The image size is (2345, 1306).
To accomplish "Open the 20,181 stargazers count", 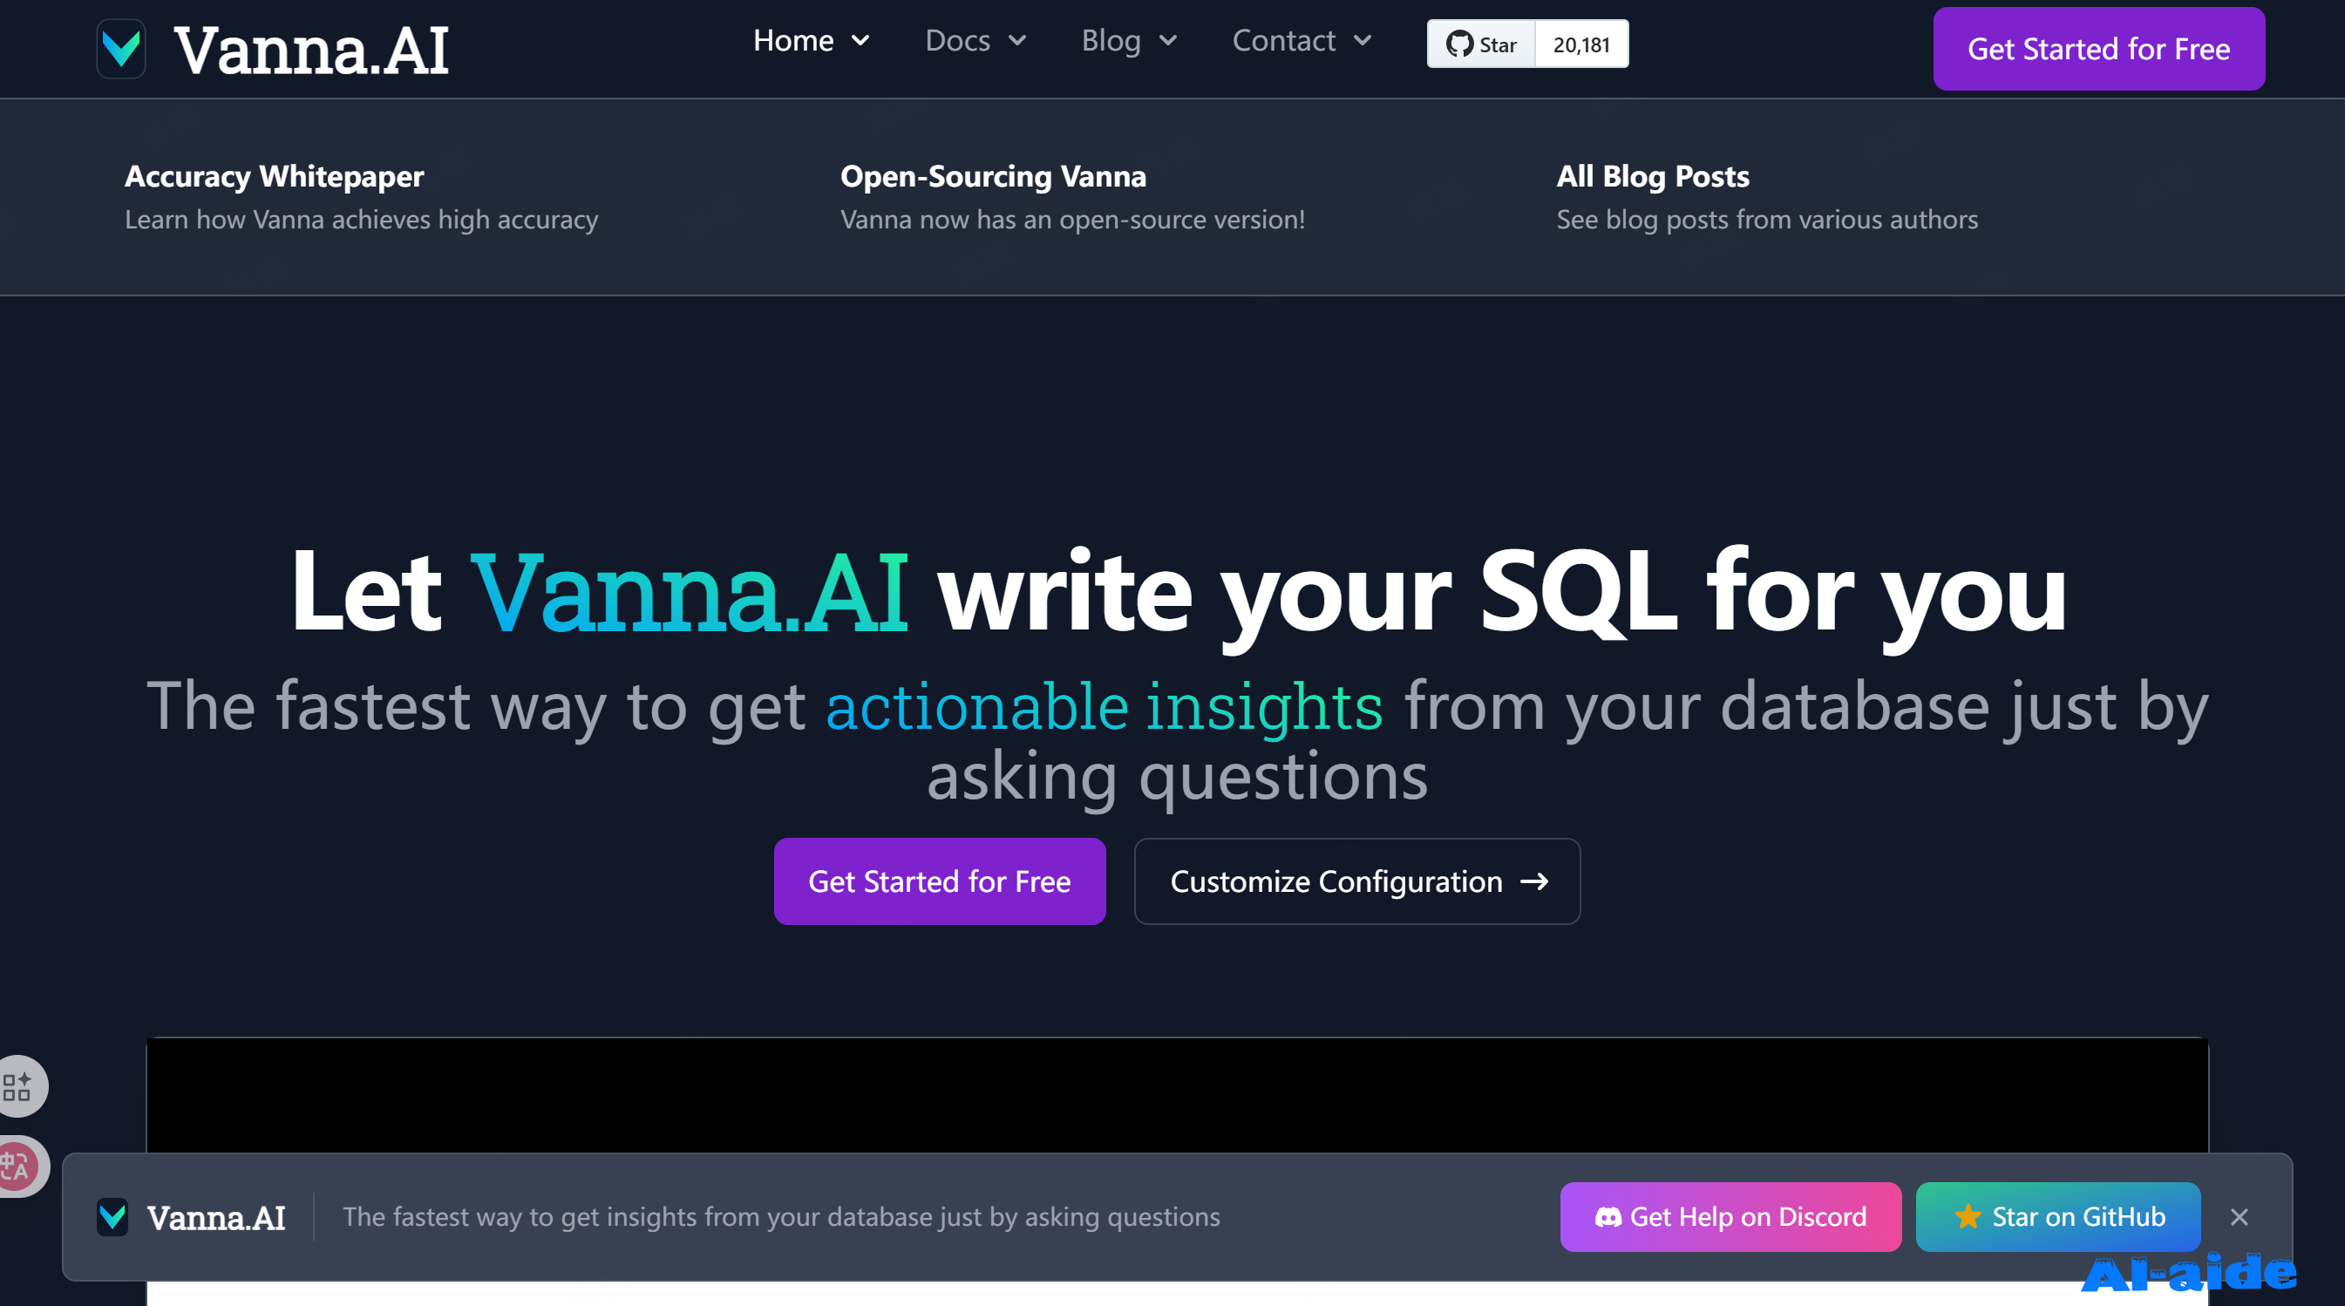I will [x=1581, y=44].
